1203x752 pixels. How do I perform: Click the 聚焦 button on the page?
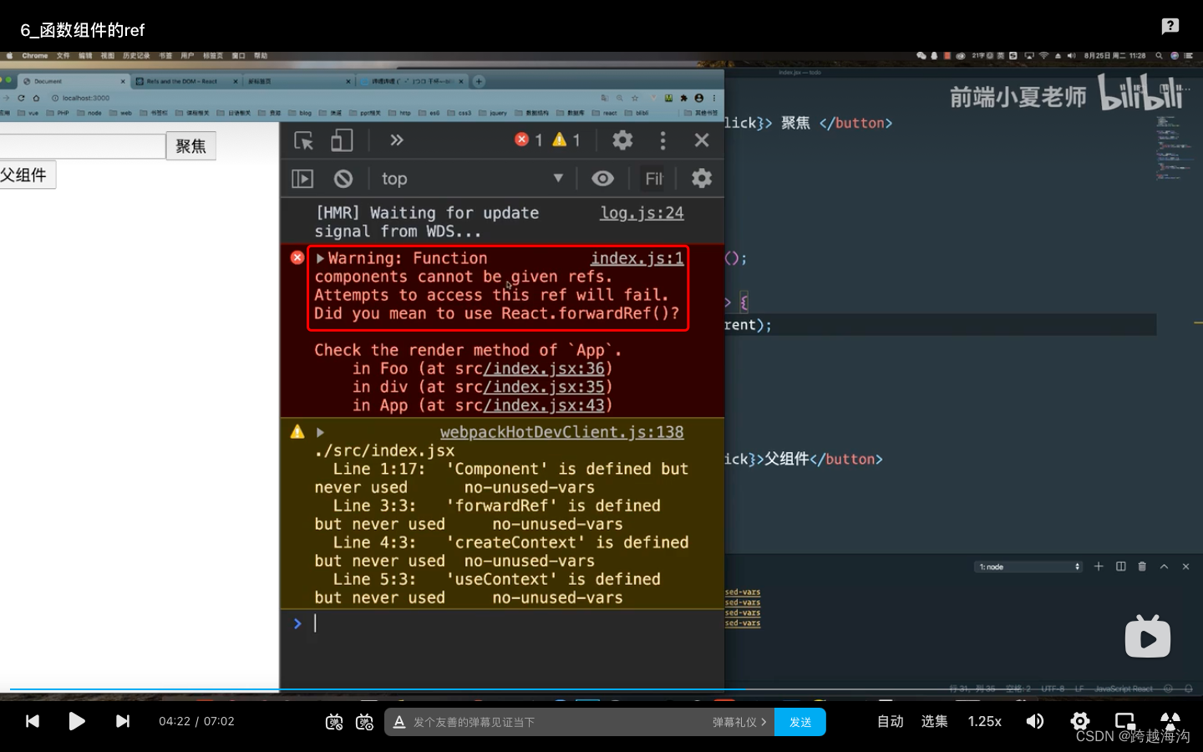190,146
